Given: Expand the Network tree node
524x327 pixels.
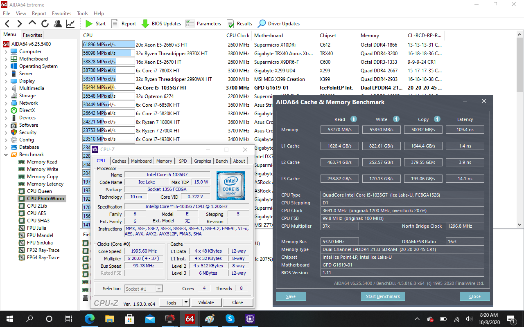Looking at the screenshot, I should (6, 103).
